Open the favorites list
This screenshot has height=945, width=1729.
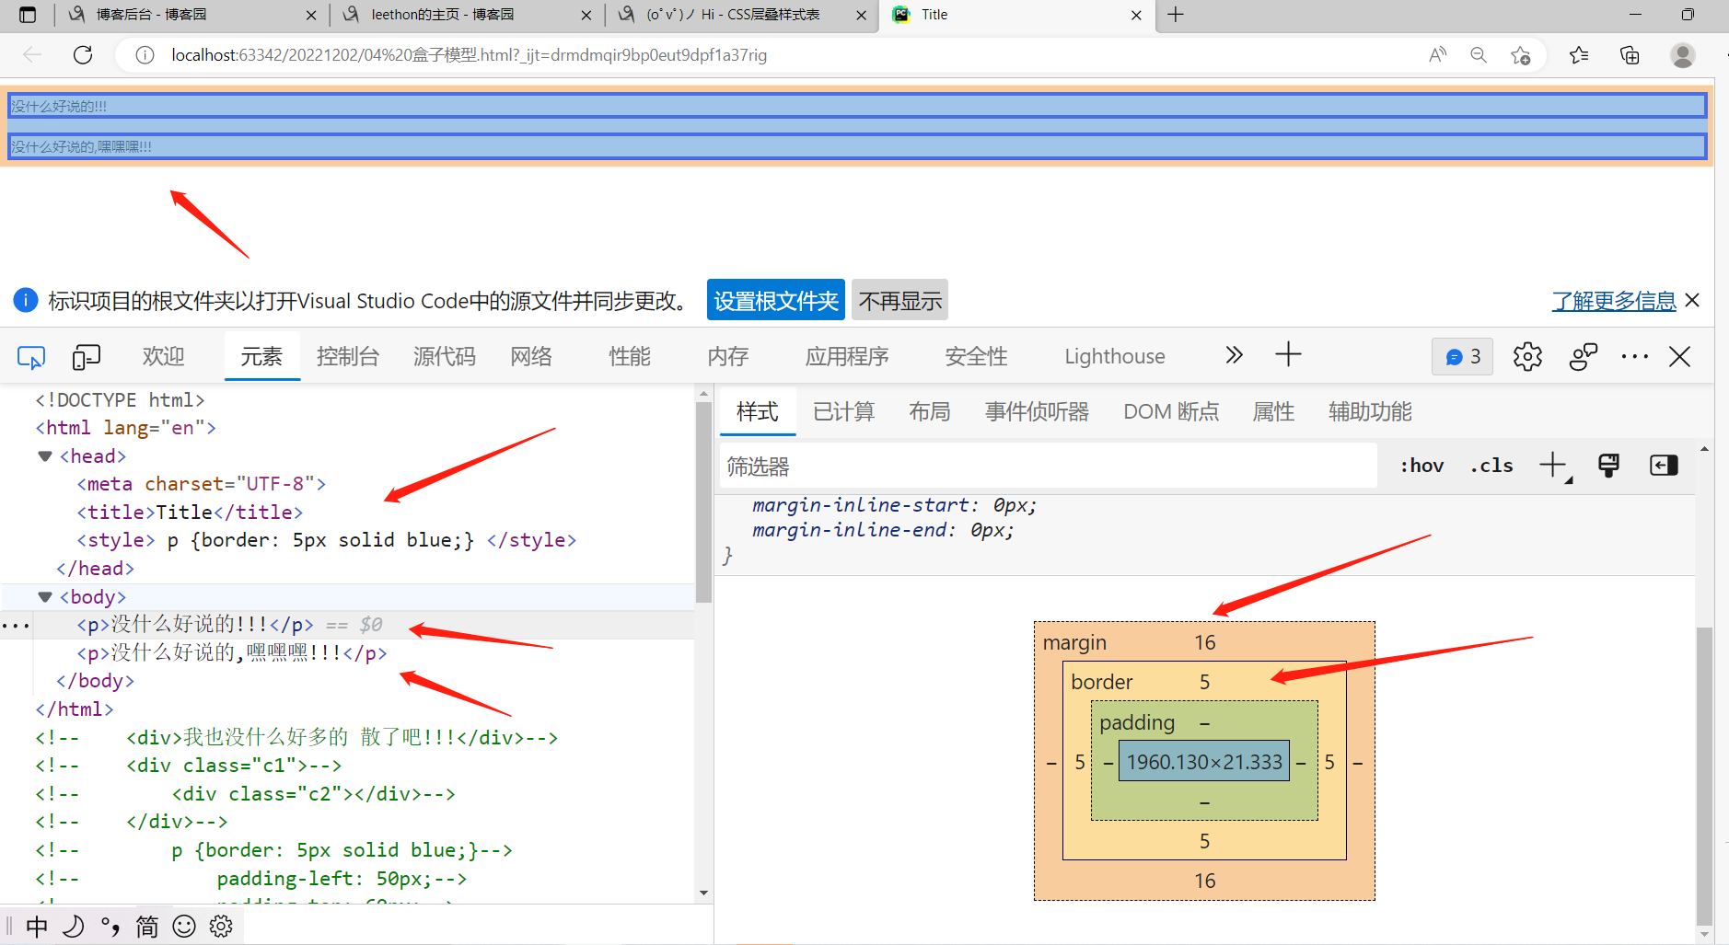[1580, 55]
